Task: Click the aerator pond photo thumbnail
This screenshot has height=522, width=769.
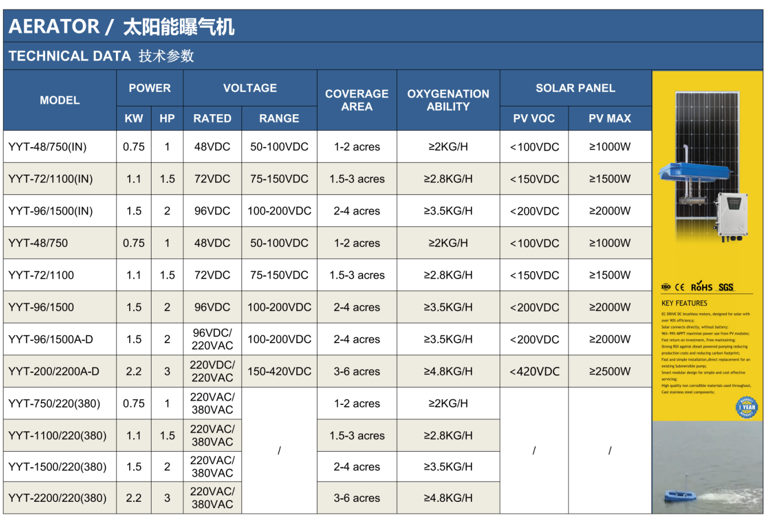Action: [x=707, y=467]
